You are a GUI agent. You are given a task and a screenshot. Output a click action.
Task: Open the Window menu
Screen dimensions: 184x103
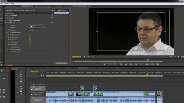pyautogui.click(x=7, y=4)
